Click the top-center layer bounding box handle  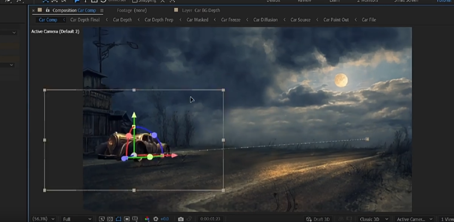(x=134, y=90)
